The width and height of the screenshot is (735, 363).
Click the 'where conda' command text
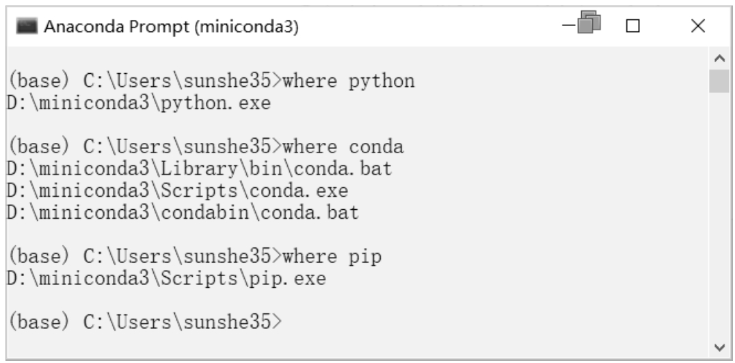(343, 146)
